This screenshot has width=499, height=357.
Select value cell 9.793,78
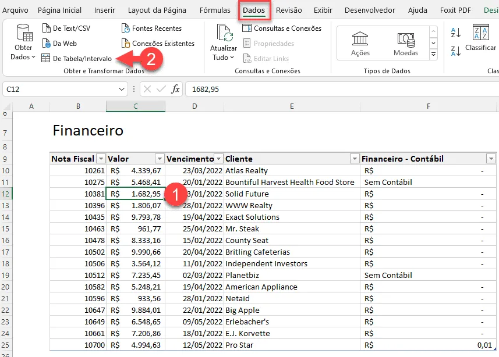pos(136,217)
